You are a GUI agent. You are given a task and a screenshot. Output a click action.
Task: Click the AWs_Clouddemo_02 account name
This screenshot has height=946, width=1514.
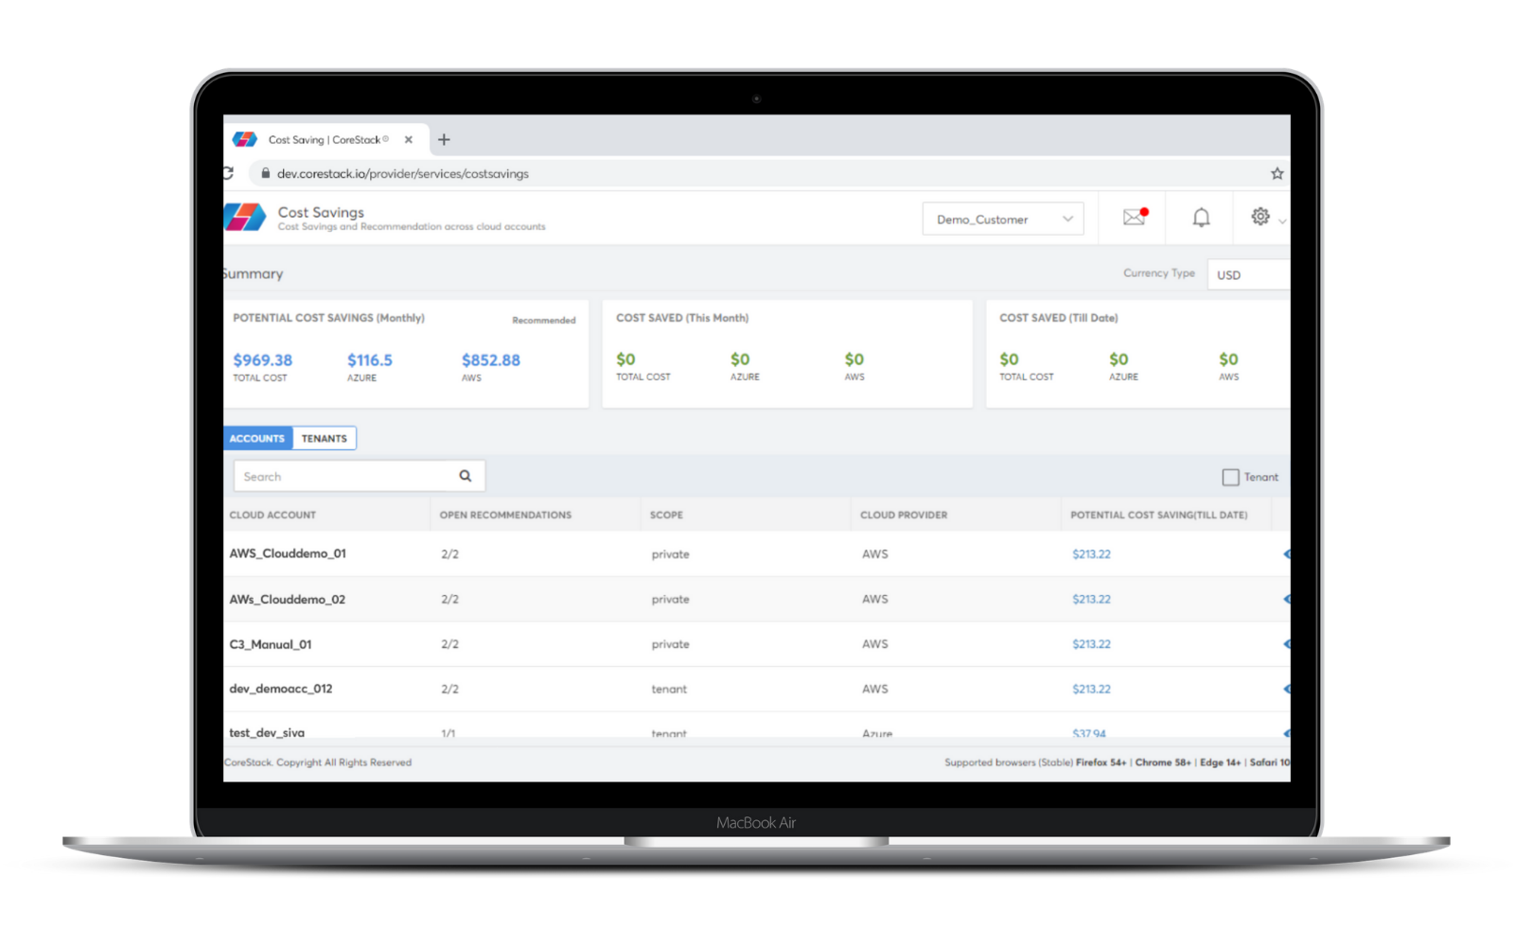[x=287, y=600]
